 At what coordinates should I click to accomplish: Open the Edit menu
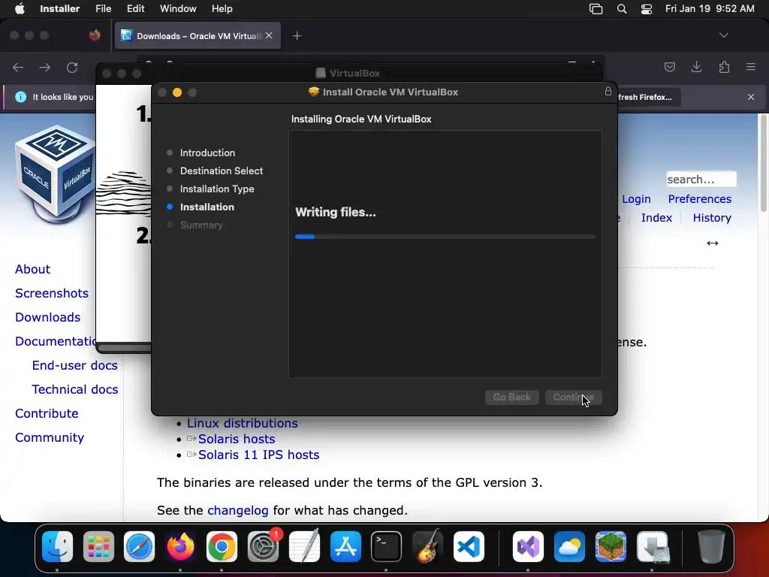pos(135,9)
